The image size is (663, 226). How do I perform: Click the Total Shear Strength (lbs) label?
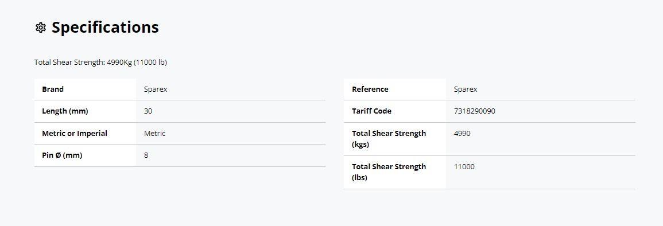(x=389, y=172)
